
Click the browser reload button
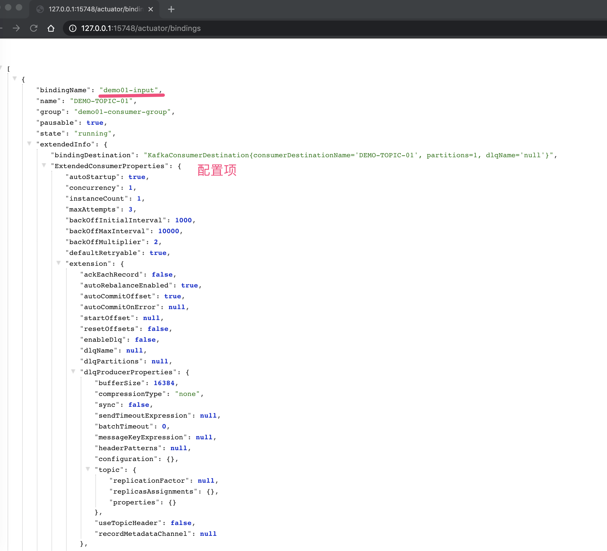coord(34,28)
